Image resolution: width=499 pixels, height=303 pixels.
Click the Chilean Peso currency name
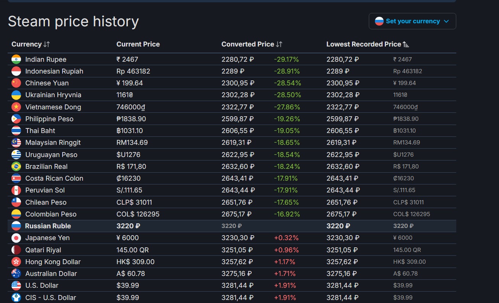point(46,202)
